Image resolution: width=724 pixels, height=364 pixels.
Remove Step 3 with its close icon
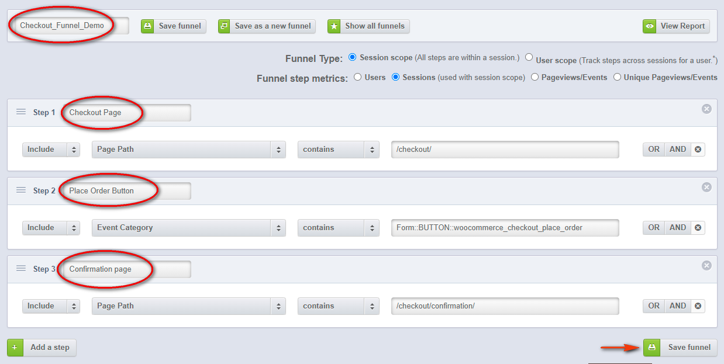706,265
